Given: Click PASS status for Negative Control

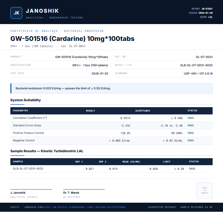Looking at the screenshot, I should pos(191,141).
